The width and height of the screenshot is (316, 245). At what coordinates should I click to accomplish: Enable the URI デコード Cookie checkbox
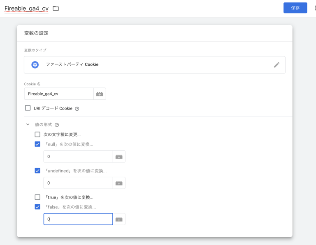pyautogui.click(x=28, y=108)
